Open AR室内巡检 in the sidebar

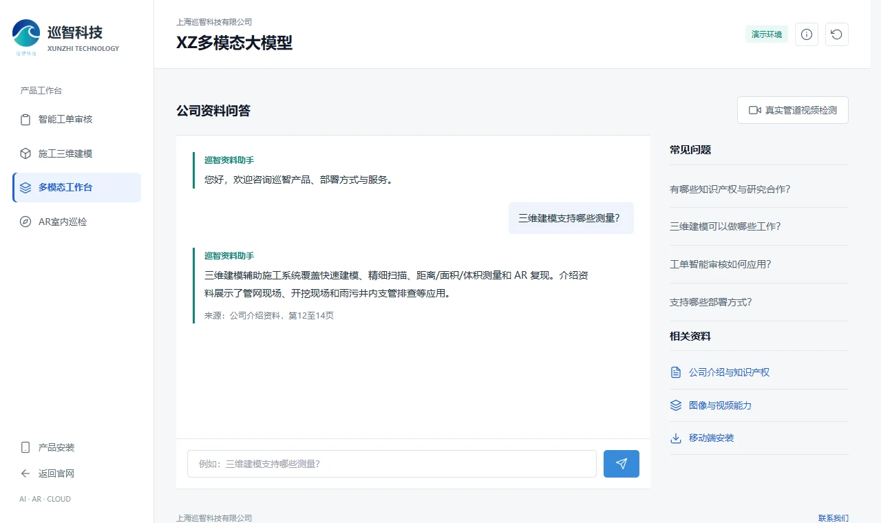tap(76, 222)
